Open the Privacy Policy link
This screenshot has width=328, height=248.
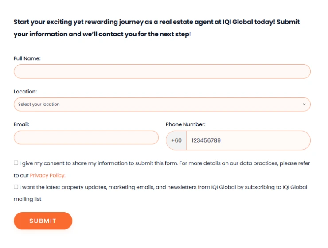47,175
